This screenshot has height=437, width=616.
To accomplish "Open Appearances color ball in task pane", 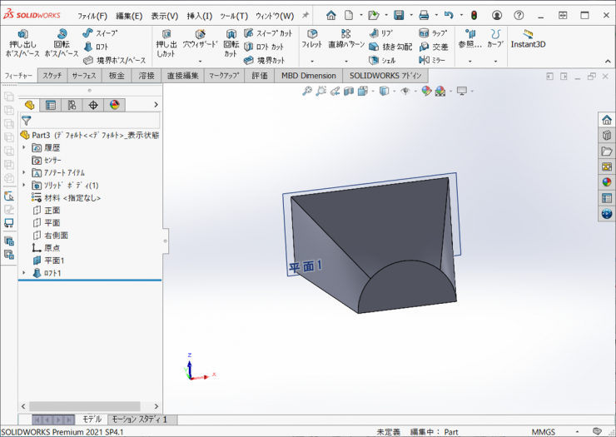I will [607, 182].
